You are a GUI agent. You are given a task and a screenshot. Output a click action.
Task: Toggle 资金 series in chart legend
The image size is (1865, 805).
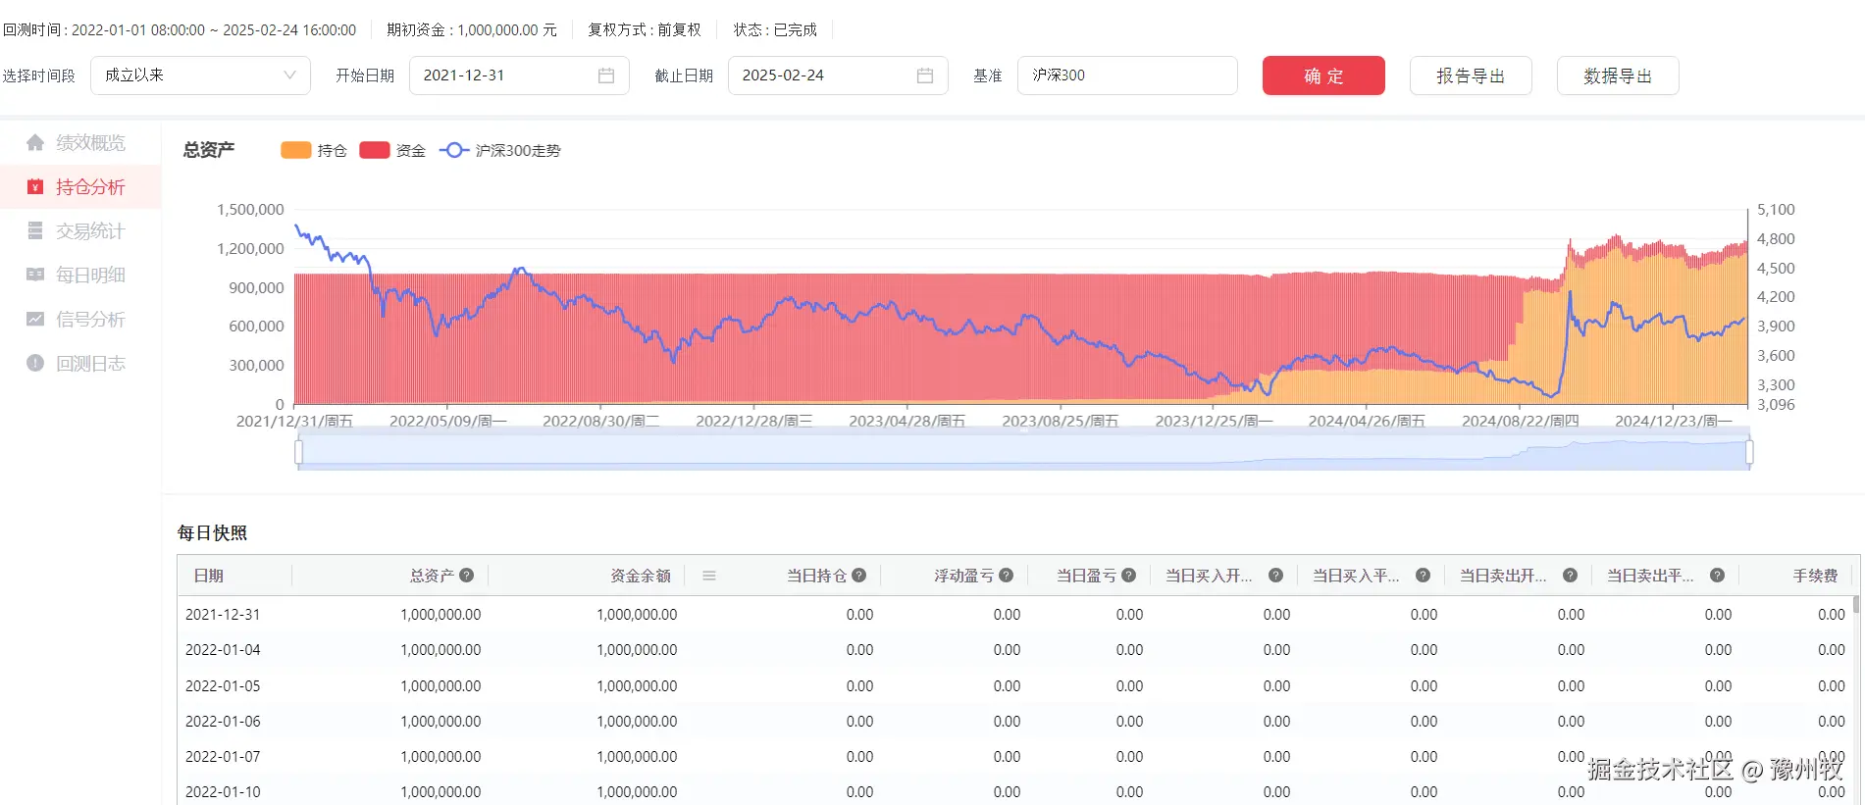[x=392, y=150]
